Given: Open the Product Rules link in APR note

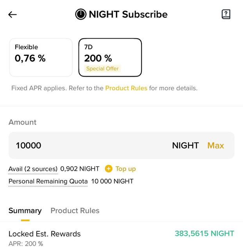Looking at the screenshot, I should (126, 88).
